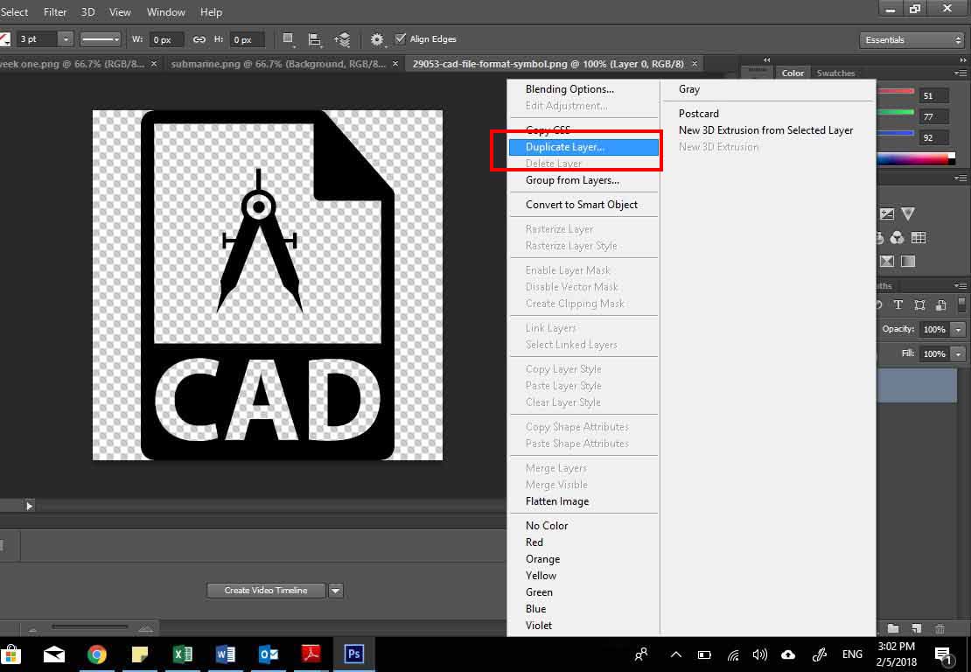The width and height of the screenshot is (971, 672).
Task: Click the create new layer icon
Action: (917, 628)
